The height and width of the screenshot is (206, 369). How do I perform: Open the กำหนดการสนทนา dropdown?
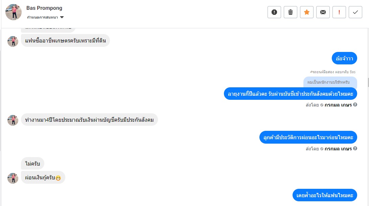pyautogui.click(x=46, y=17)
